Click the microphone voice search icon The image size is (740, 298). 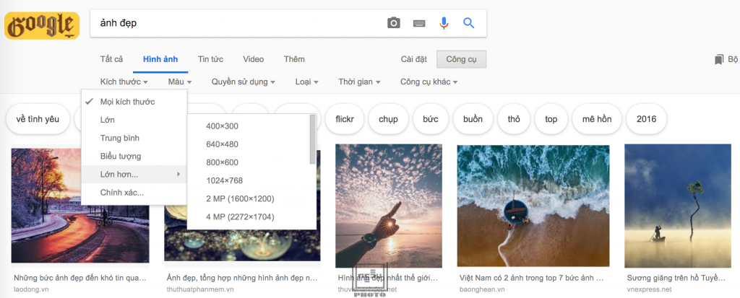444,23
